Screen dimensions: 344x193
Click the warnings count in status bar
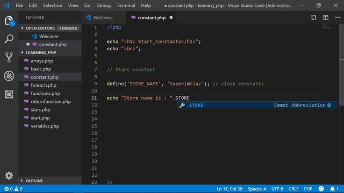18,189
